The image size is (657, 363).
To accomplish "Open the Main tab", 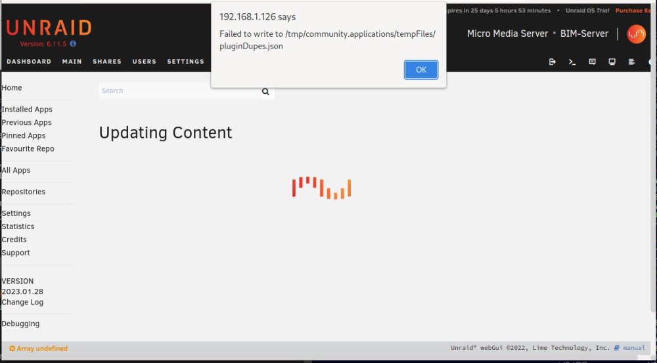I will click(72, 61).
